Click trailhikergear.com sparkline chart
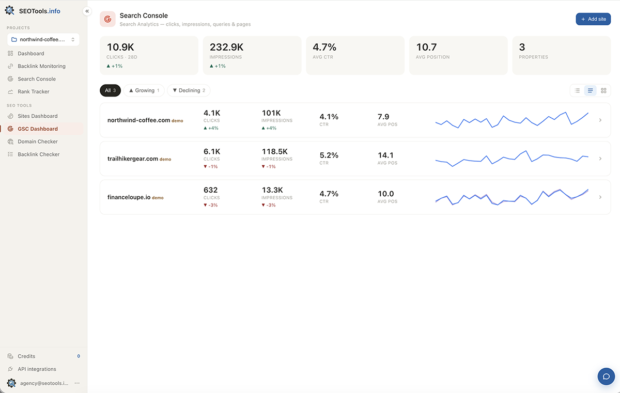The width and height of the screenshot is (620, 393). 512,159
